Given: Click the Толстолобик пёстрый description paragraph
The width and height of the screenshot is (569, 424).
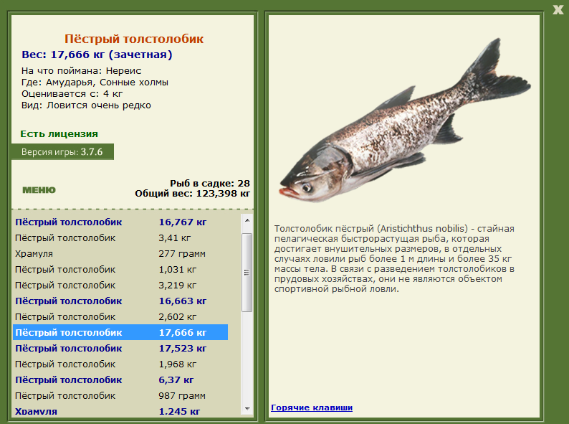Looking at the screenshot, I should (x=394, y=259).
